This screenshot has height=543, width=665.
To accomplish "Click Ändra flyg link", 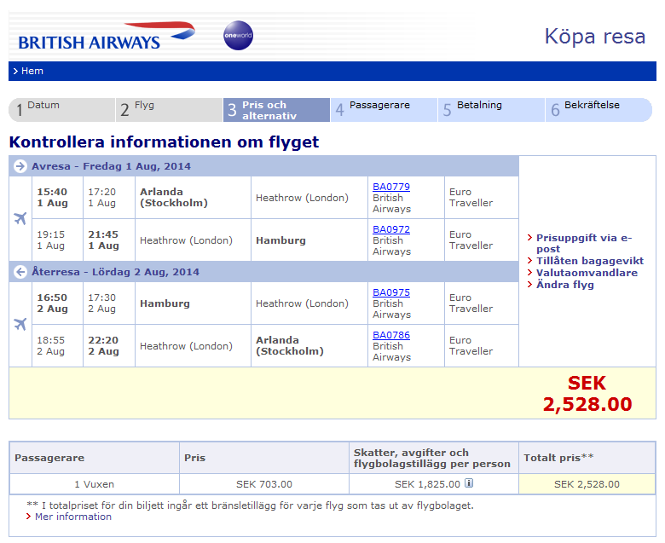I will (x=565, y=285).
